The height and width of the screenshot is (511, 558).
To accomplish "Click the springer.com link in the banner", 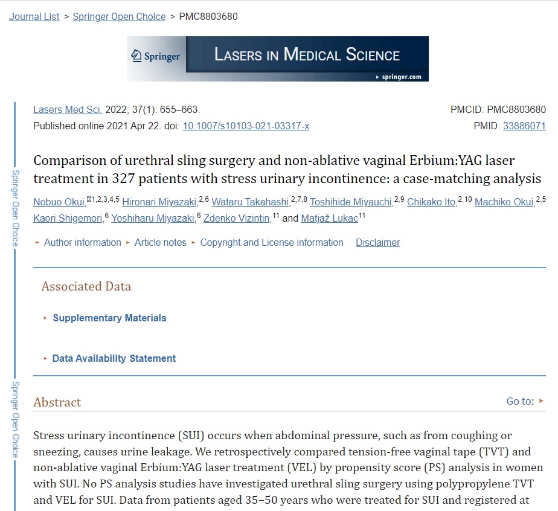I will pyautogui.click(x=399, y=77).
